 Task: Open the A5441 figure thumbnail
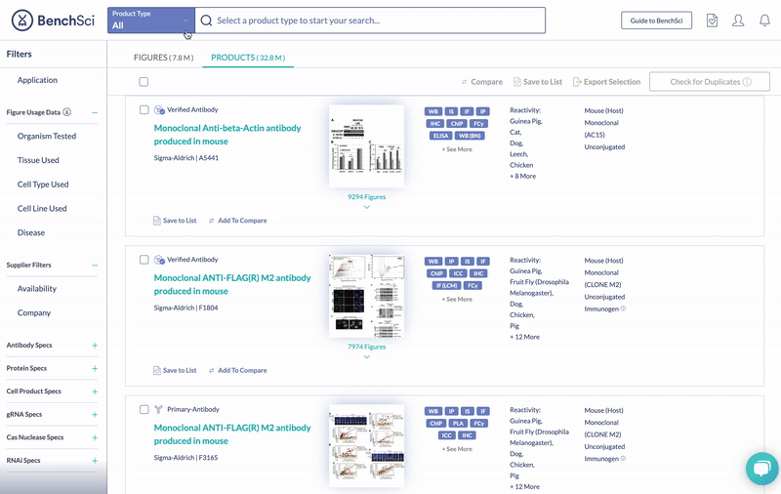[367, 145]
